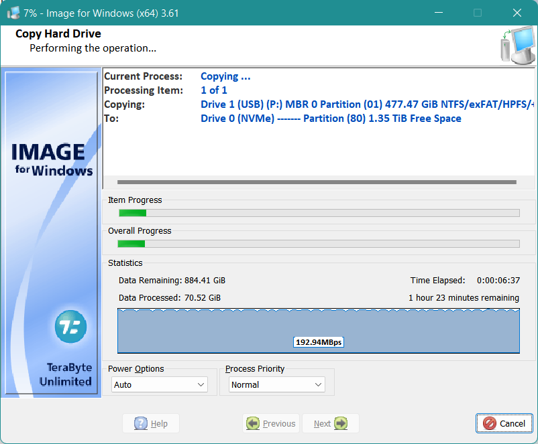This screenshot has width=538, height=444.
Task: Click the 'IMAGE for Windows' side banner logo
Action: [52, 159]
